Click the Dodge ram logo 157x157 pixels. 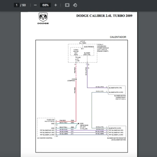click(x=43, y=18)
